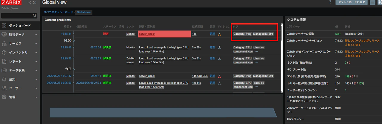This screenshot has height=124, width=382.
Task: Click the 通知 bell icon
Action: tap(4, 79)
